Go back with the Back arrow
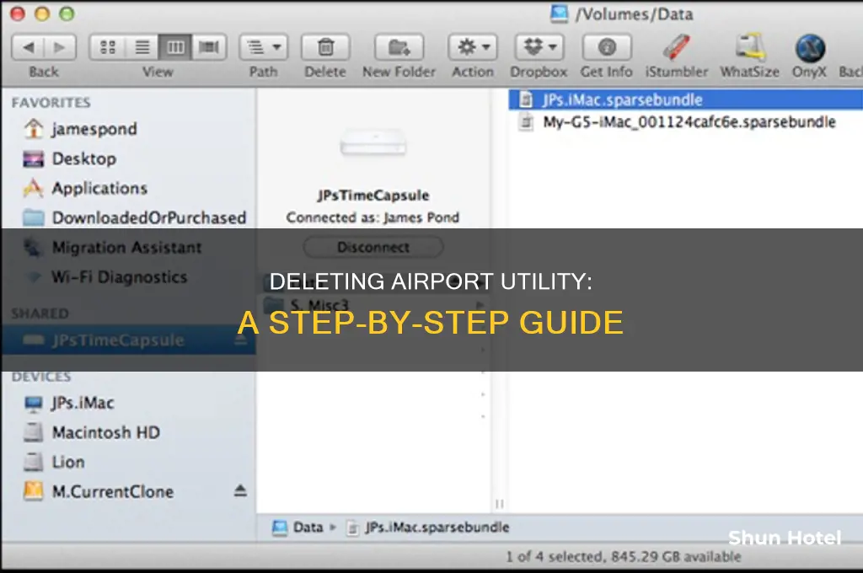863x573 pixels. coord(29,47)
